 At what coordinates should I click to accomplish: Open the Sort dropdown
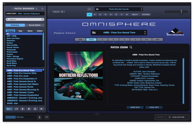[x=9, y=109]
